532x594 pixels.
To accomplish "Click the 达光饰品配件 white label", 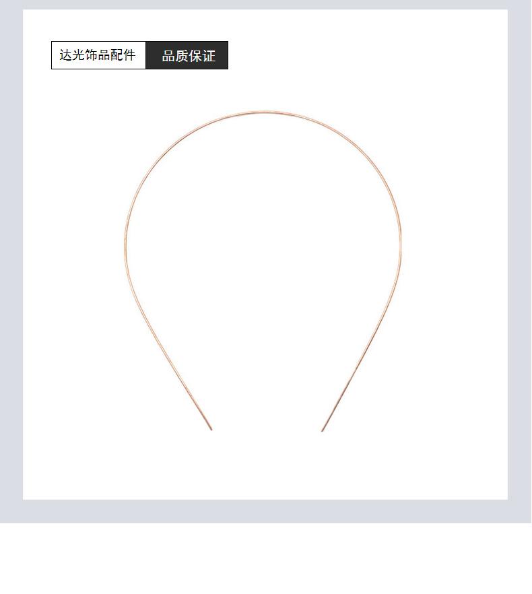I will tap(98, 55).
